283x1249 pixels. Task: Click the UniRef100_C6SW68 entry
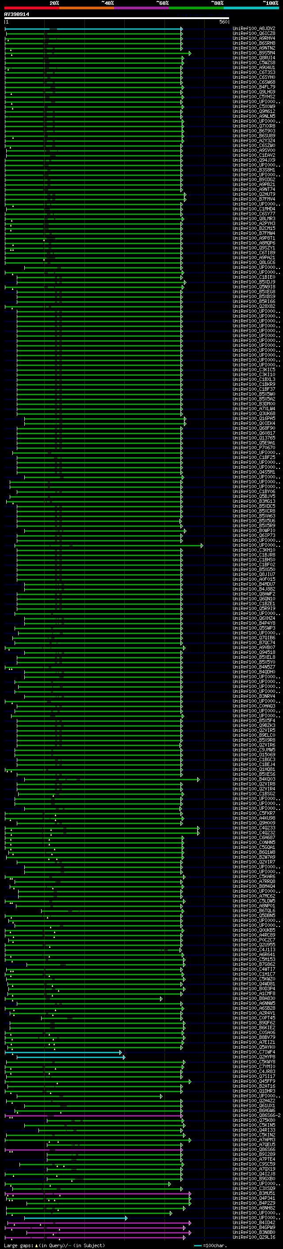tap(253, 82)
